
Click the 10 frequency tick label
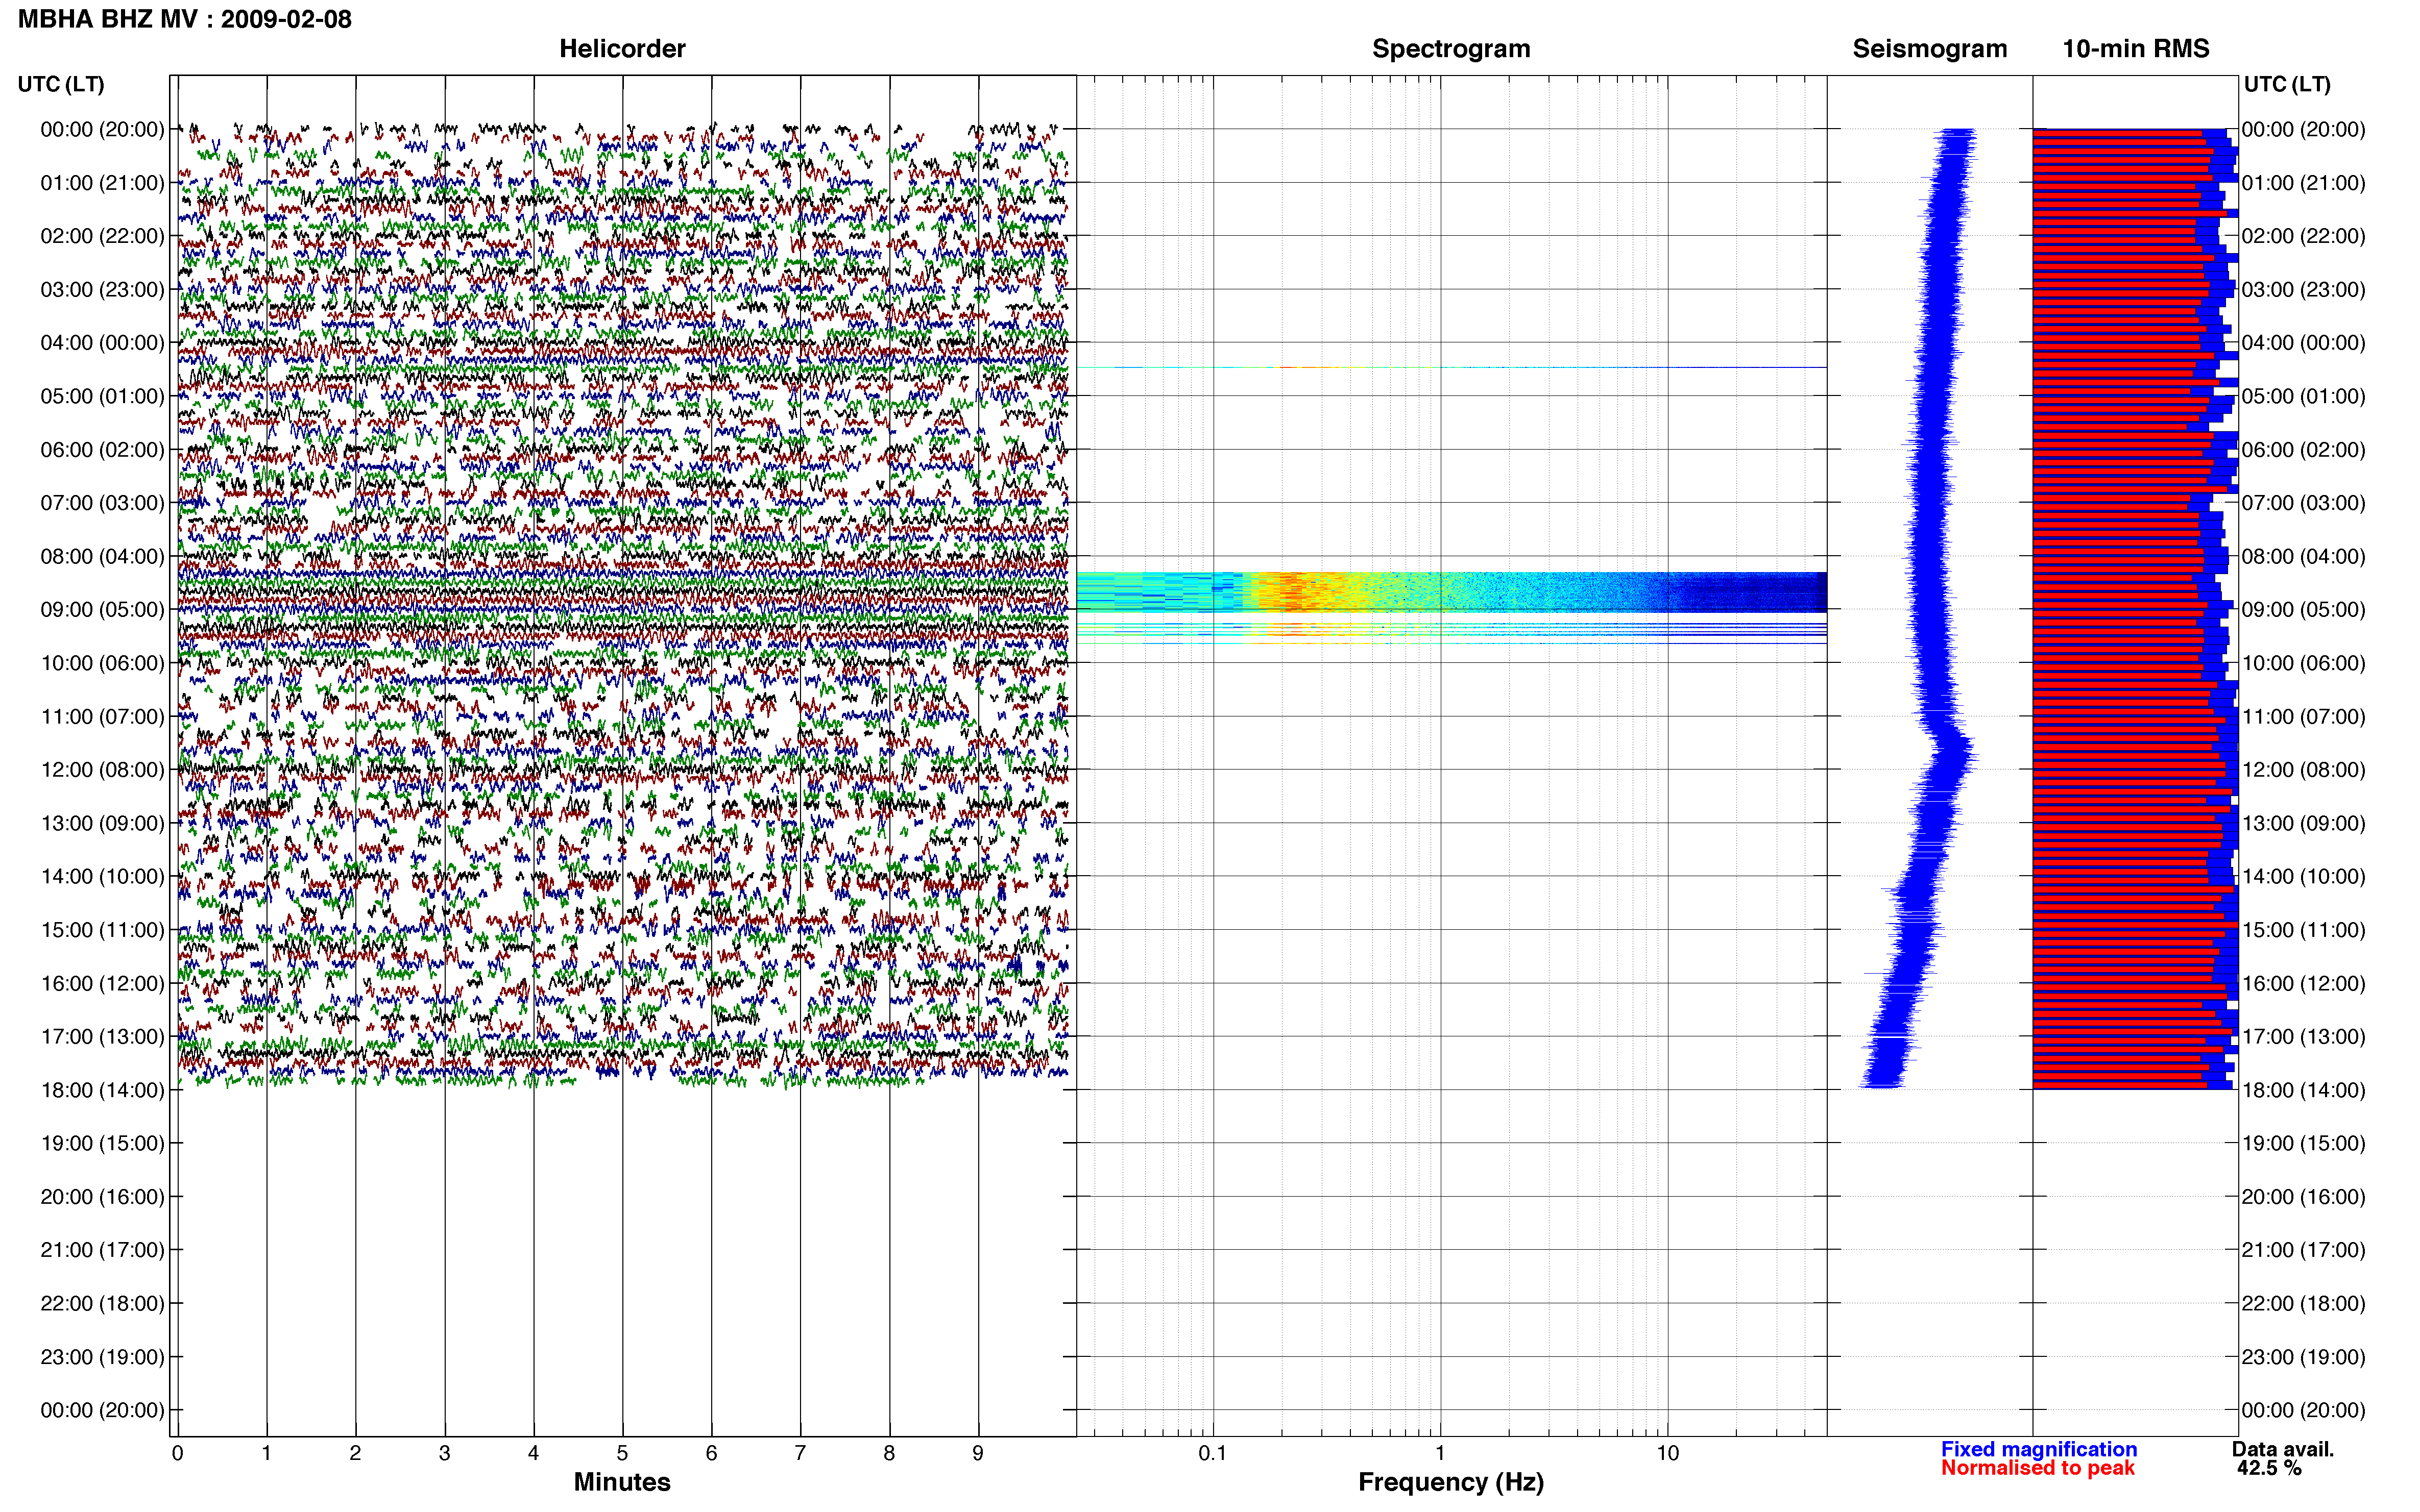tap(1667, 1454)
